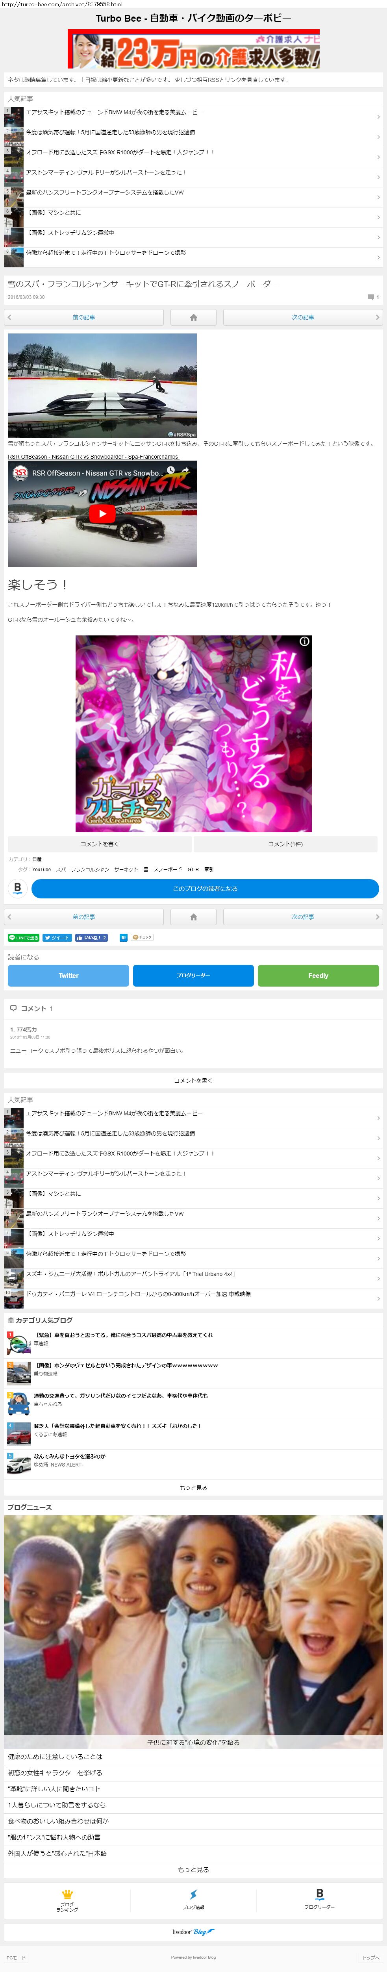Subscribe via the blue ブログリーダー button
The width and height of the screenshot is (387, 1972).
[194, 975]
